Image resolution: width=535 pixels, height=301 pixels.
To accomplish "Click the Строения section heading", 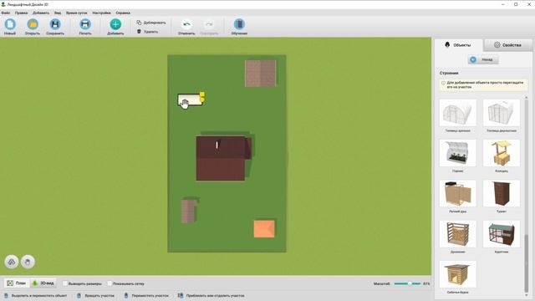I will (449, 73).
